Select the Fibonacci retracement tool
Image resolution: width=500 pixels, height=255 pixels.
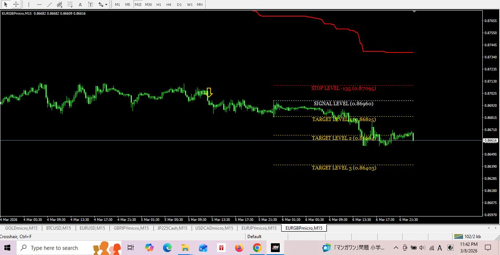(70, 4)
